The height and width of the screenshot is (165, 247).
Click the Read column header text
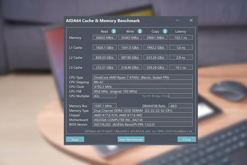pos(104,31)
